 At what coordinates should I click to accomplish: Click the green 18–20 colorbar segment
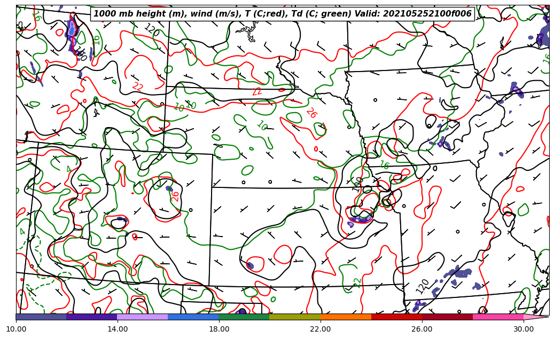tap(244, 317)
